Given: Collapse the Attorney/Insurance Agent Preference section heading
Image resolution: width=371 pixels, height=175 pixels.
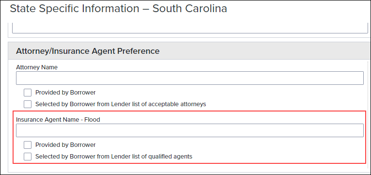Looking at the screenshot, I should [x=88, y=51].
